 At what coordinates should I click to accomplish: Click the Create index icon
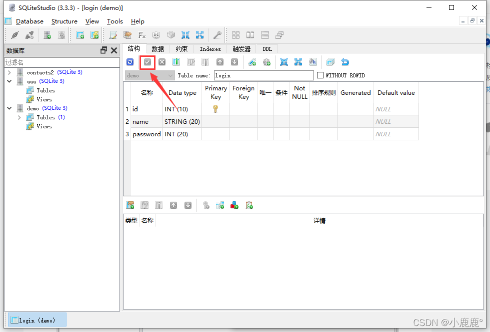tap(252, 62)
